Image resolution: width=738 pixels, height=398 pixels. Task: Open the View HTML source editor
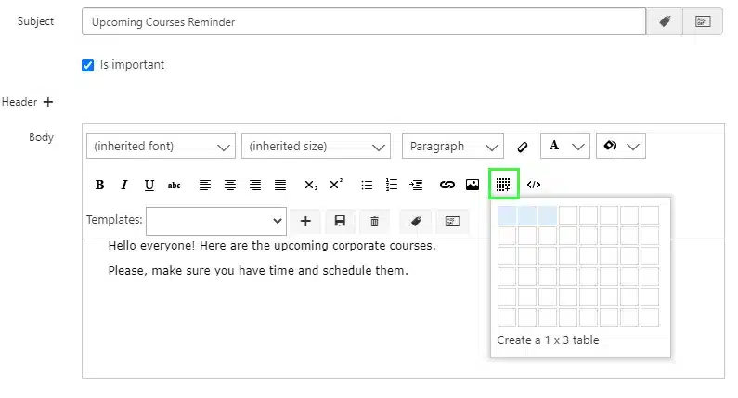pos(534,185)
